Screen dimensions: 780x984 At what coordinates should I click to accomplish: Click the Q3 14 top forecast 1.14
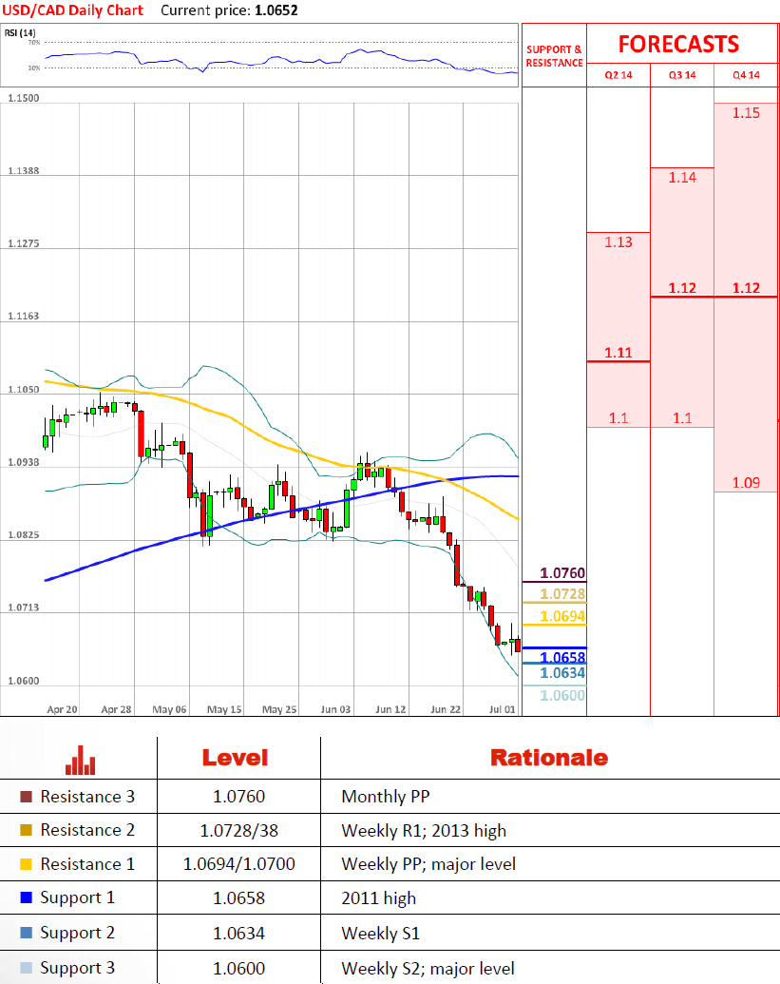(x=682, y=178)
